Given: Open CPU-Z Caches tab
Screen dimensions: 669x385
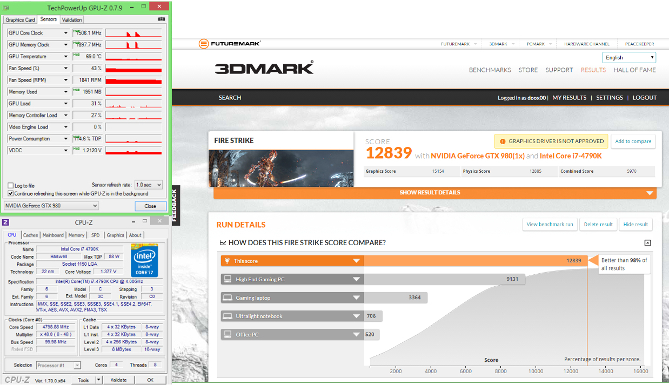Looking at the screenshot, I should [30, 235].
